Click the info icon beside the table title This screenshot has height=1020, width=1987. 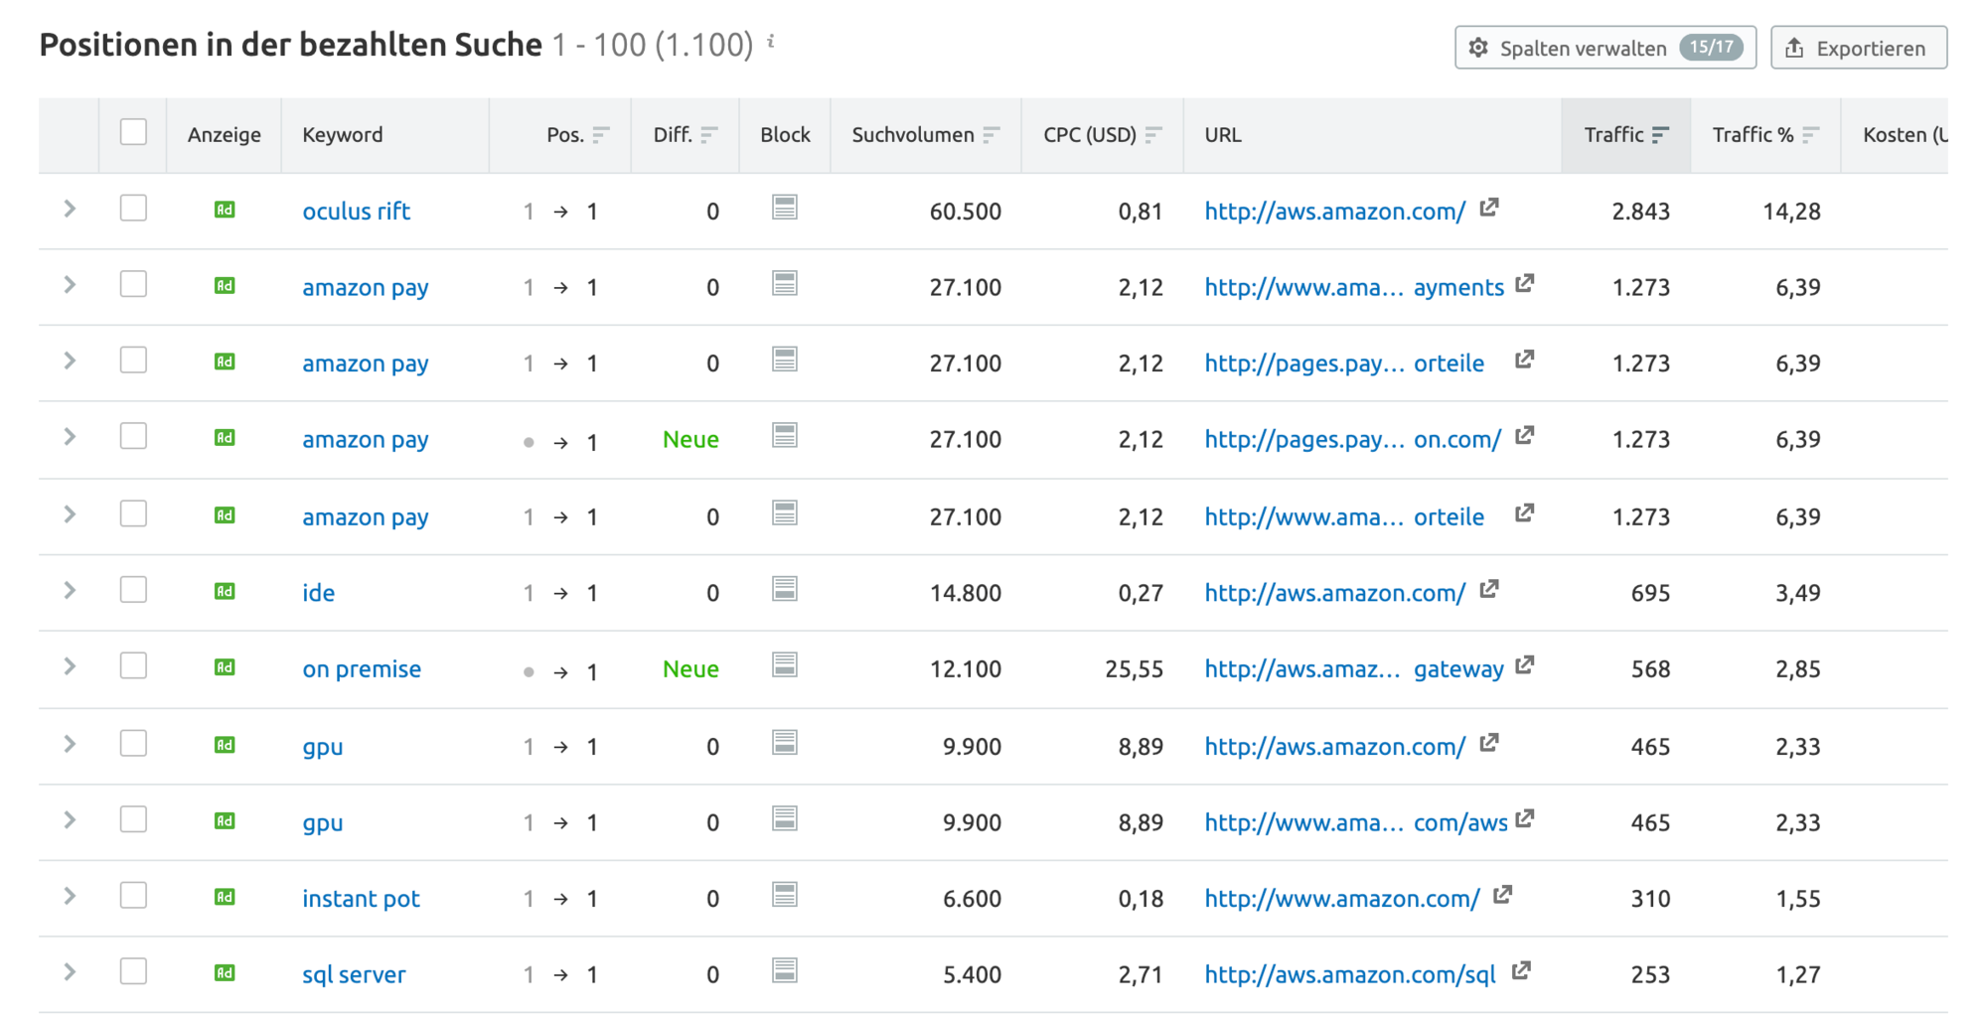pos(771,42)
